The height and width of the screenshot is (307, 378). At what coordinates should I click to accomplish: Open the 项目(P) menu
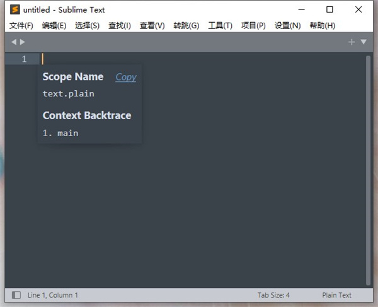(253, 26)
